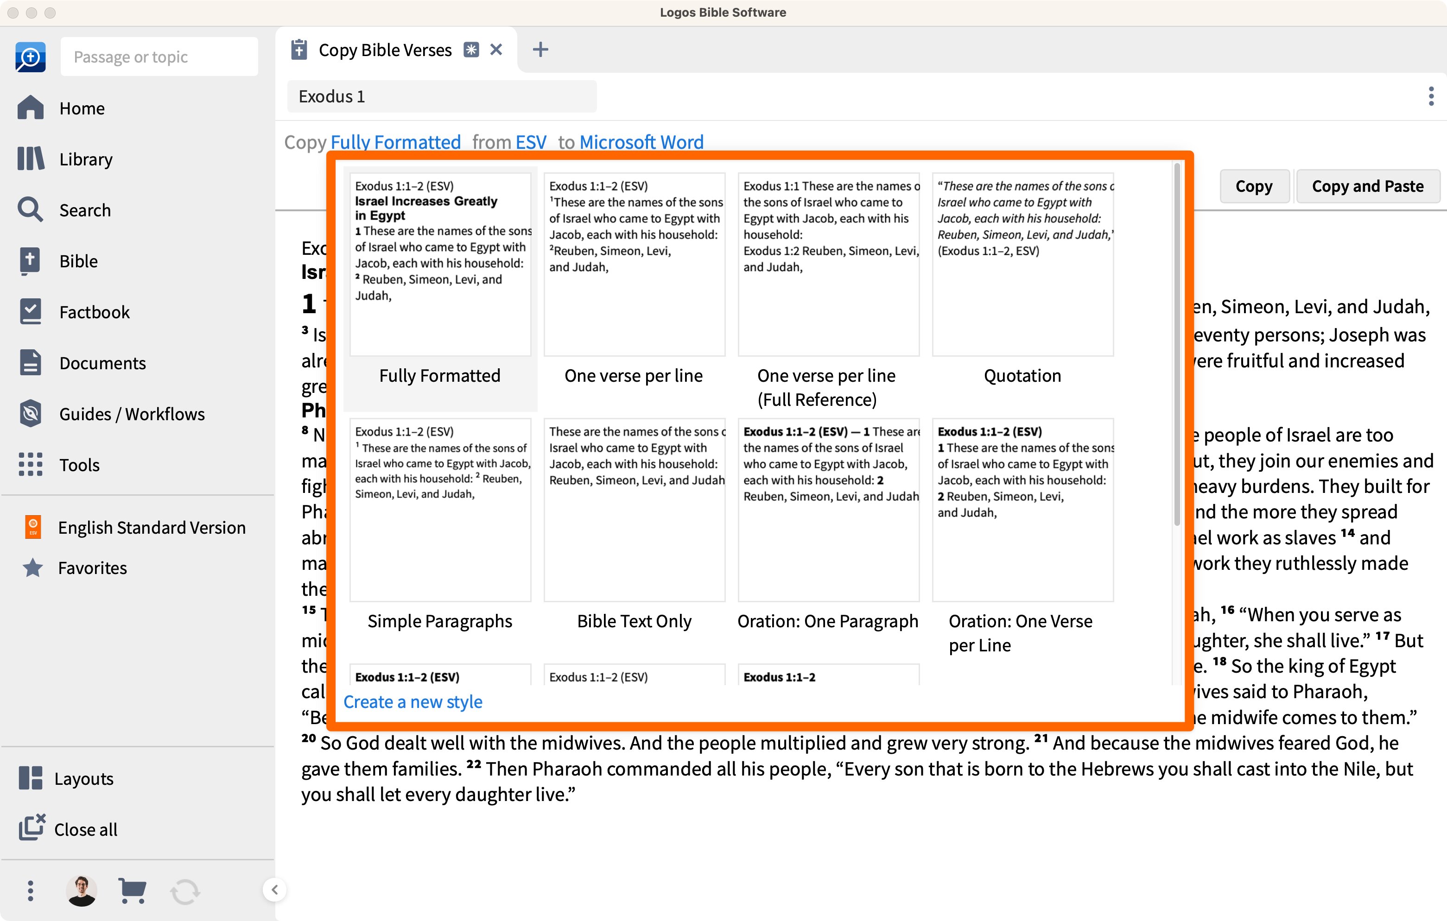Open the shopping cart store

132,890
